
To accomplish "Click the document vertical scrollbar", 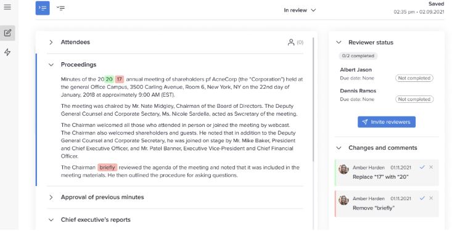I will (x=313, y=99).
